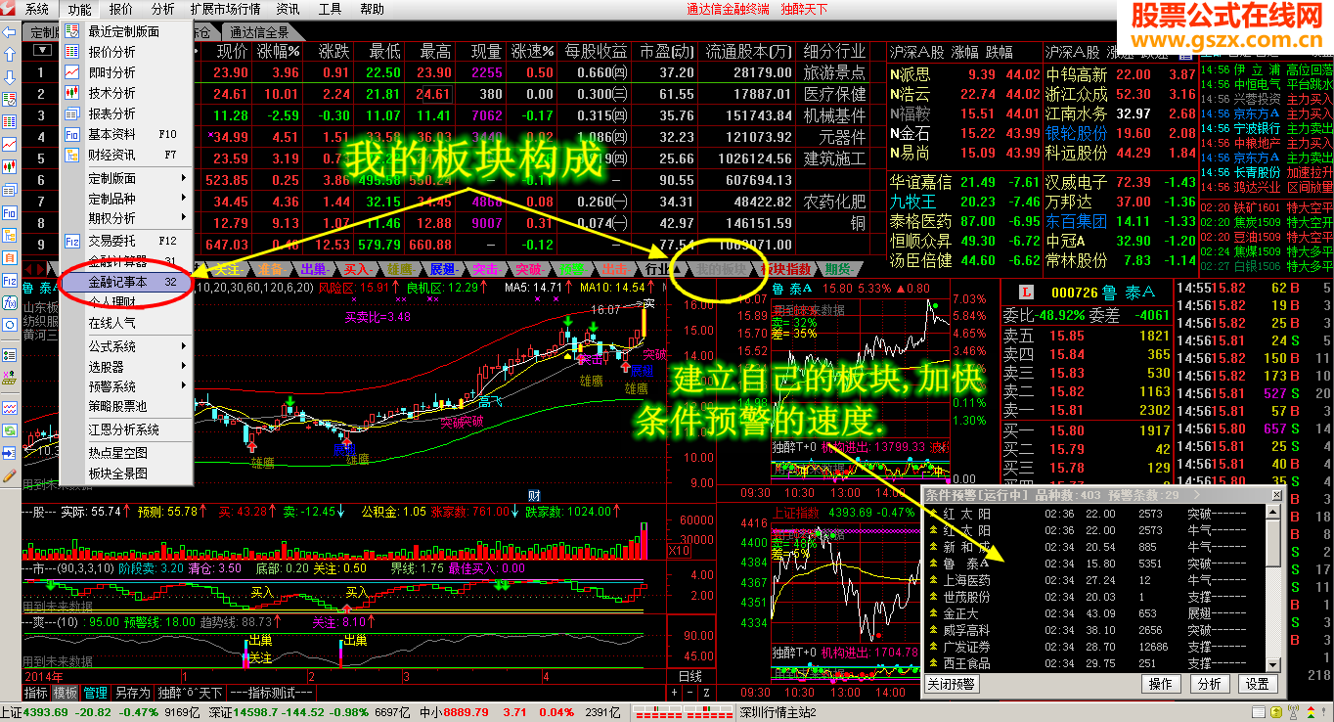Click the 关闭预警 button
1334x722 pixels.
(952, 684)
